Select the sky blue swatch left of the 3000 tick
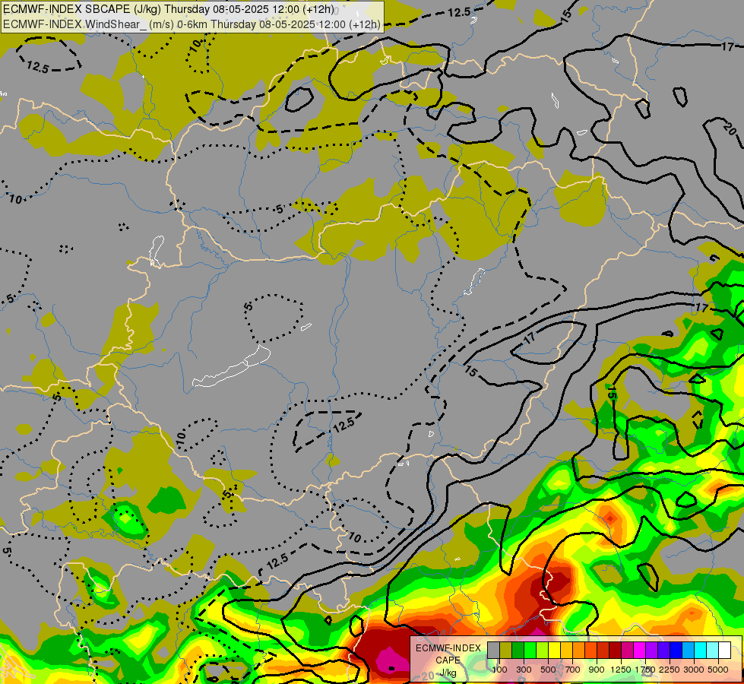This screenshot has height=684, width=744. click(689, 650)
